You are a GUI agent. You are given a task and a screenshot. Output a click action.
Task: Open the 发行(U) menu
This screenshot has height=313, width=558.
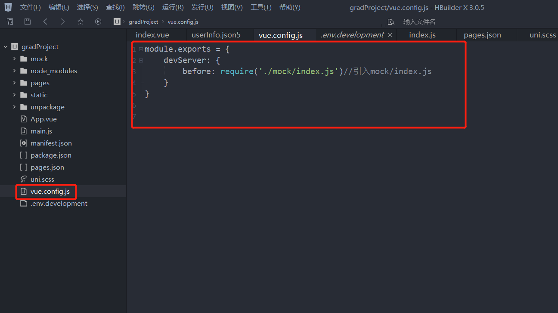pos(202,7)
